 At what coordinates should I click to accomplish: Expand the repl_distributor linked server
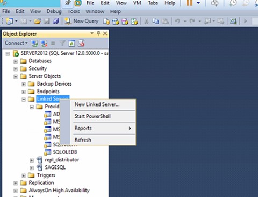point(32,160)
